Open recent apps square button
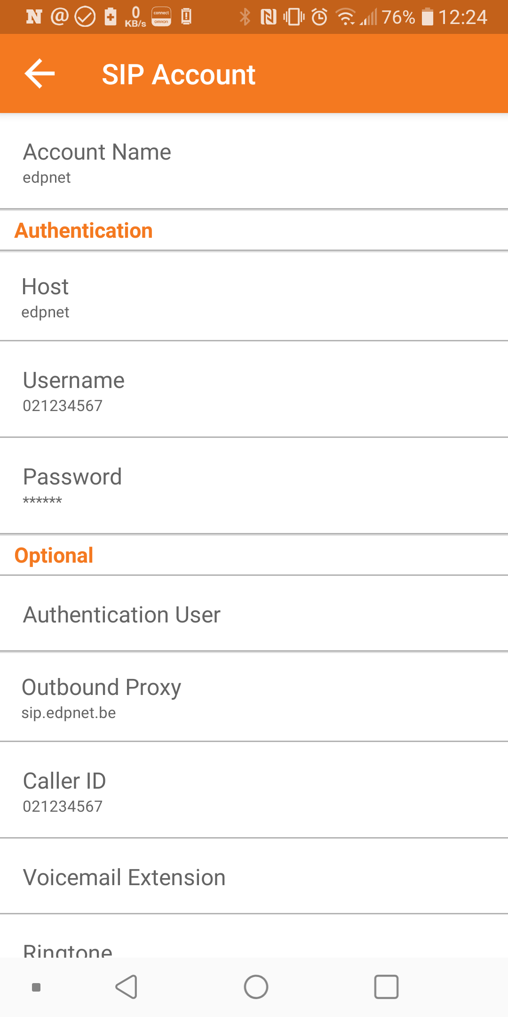The width and height of the screenshot is (508, 1017). (x=386, y=986)
